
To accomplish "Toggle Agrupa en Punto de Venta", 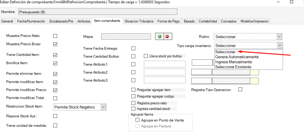I will 137,120.
